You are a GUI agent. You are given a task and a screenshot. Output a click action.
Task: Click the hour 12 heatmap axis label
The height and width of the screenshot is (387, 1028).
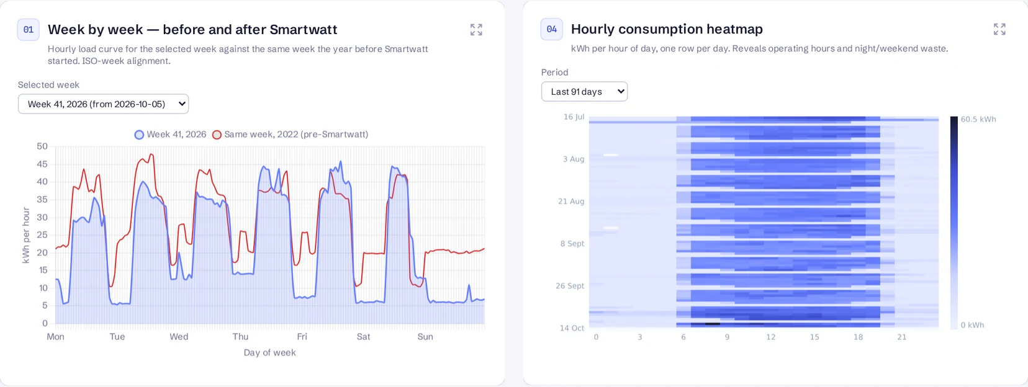tap(770, 337)
